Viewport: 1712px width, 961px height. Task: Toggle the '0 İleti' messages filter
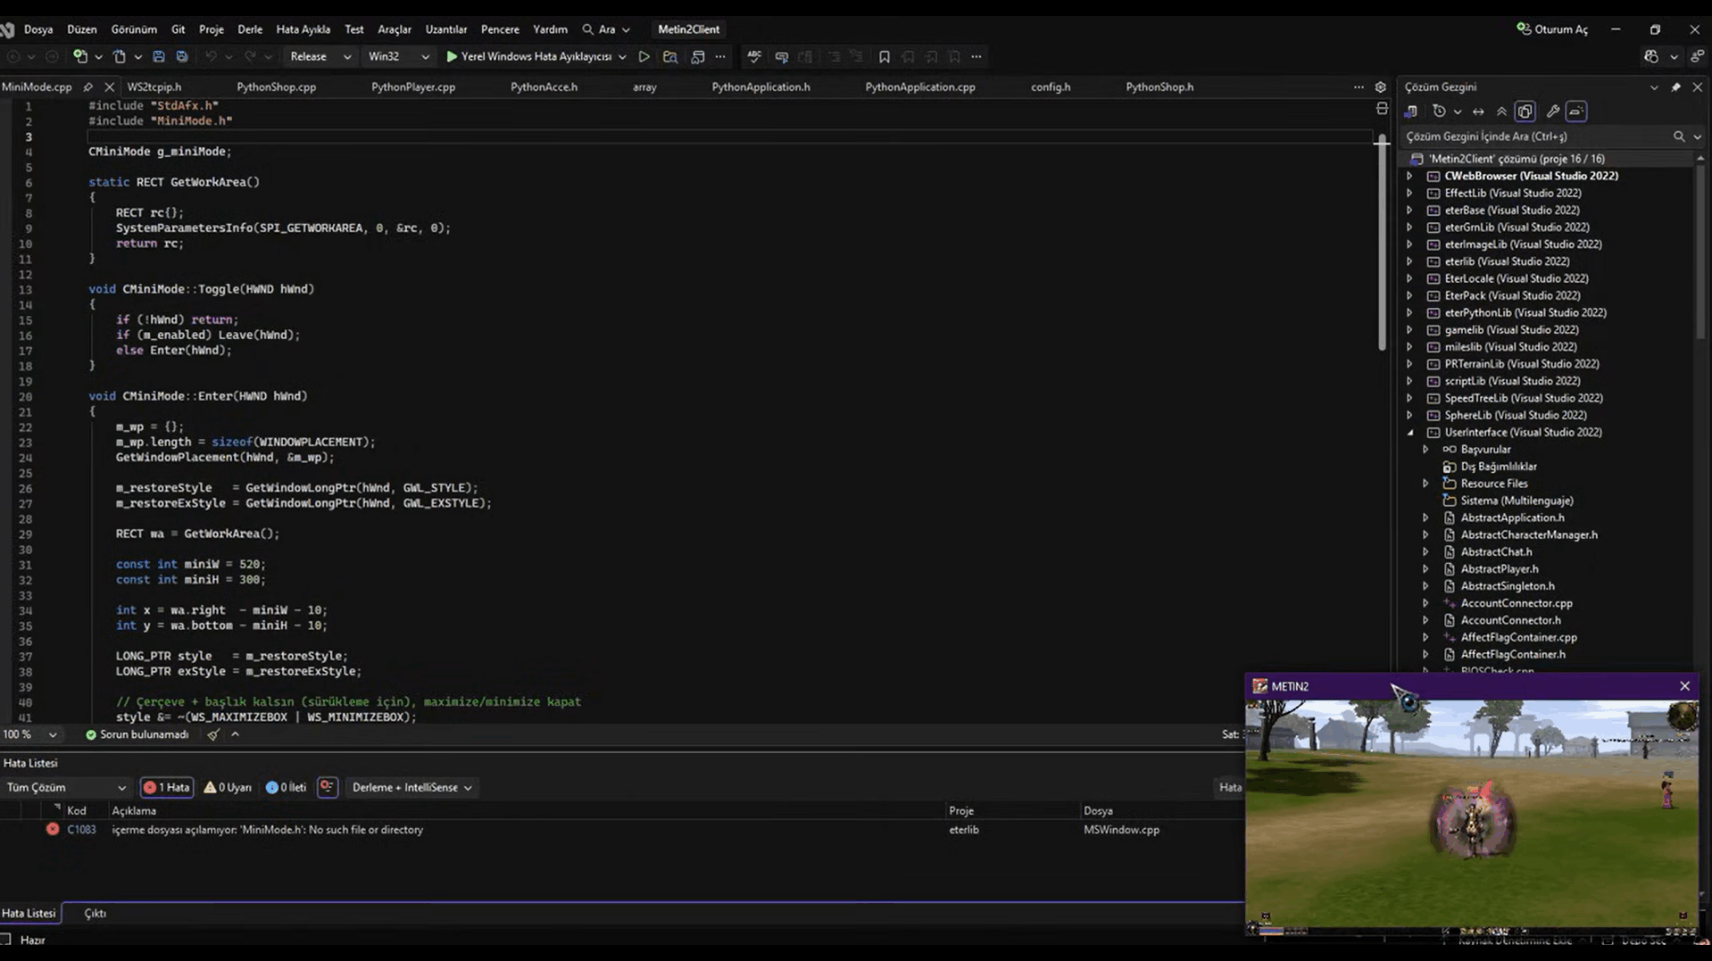click(286, 787)
